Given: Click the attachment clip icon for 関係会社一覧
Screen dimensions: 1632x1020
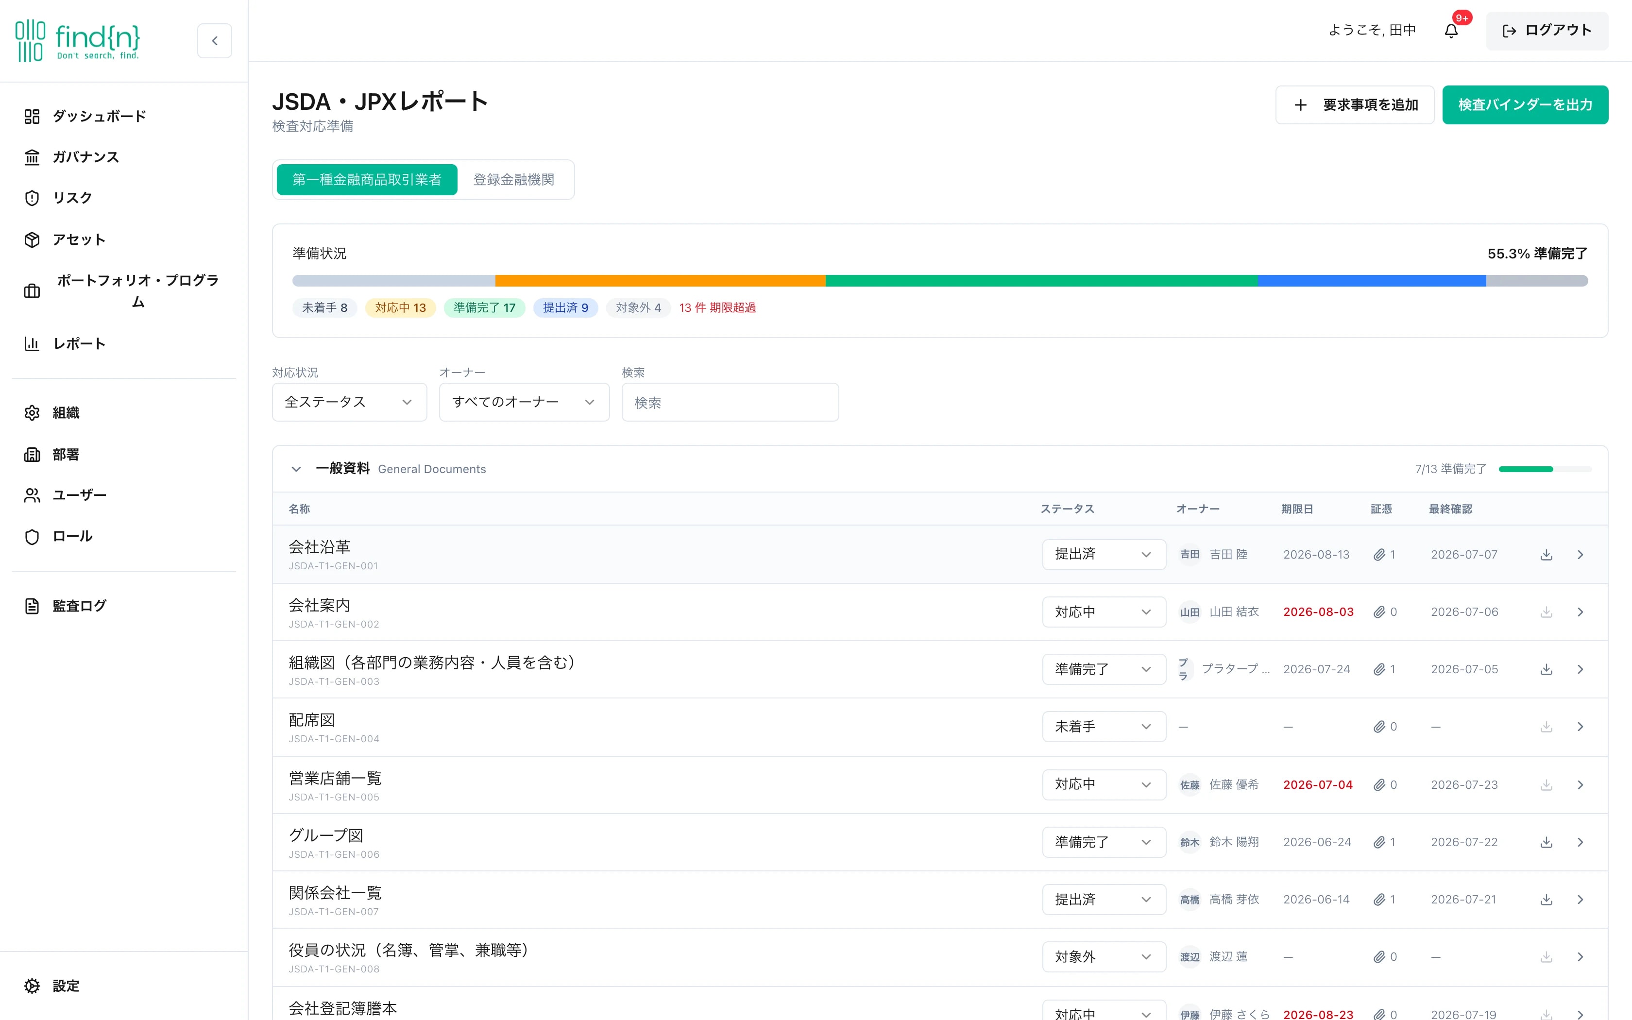Looking at the screenshot, I should (x=1379, y=899).
